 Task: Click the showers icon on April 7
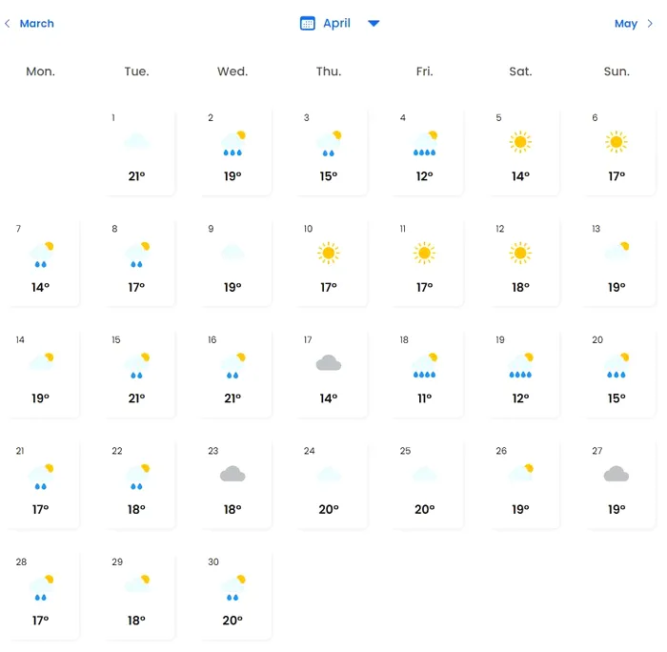point(40,254)
